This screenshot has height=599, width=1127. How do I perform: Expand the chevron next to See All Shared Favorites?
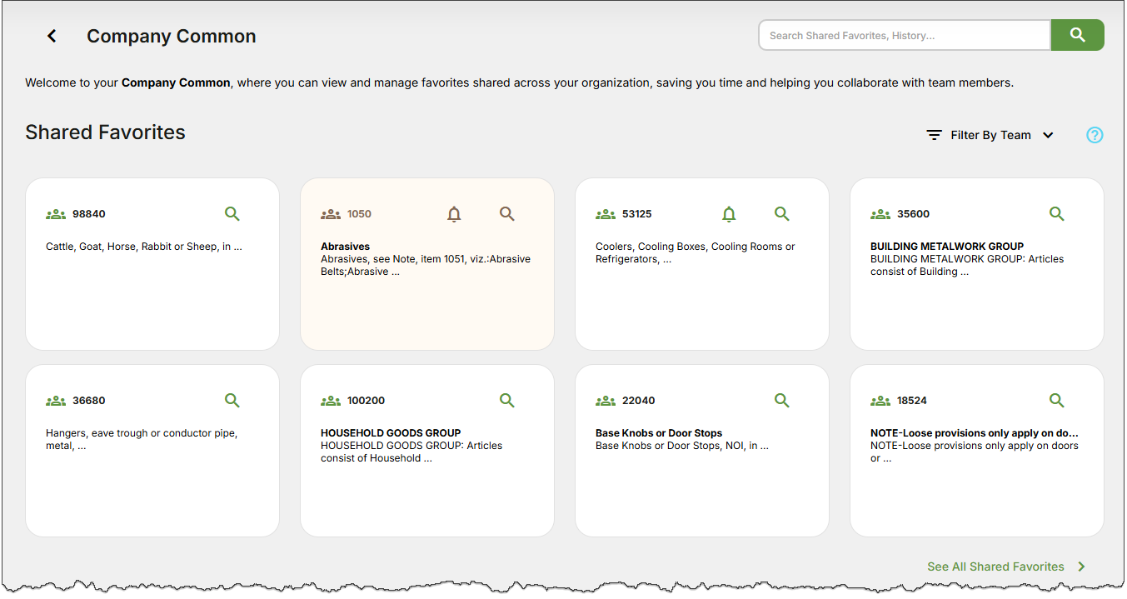coord(1082,567)
